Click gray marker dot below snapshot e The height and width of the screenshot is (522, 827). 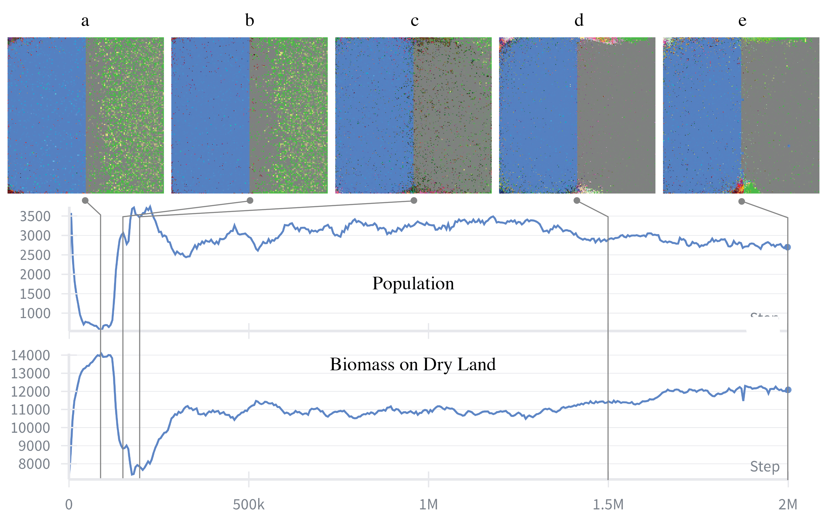(742, 201)
